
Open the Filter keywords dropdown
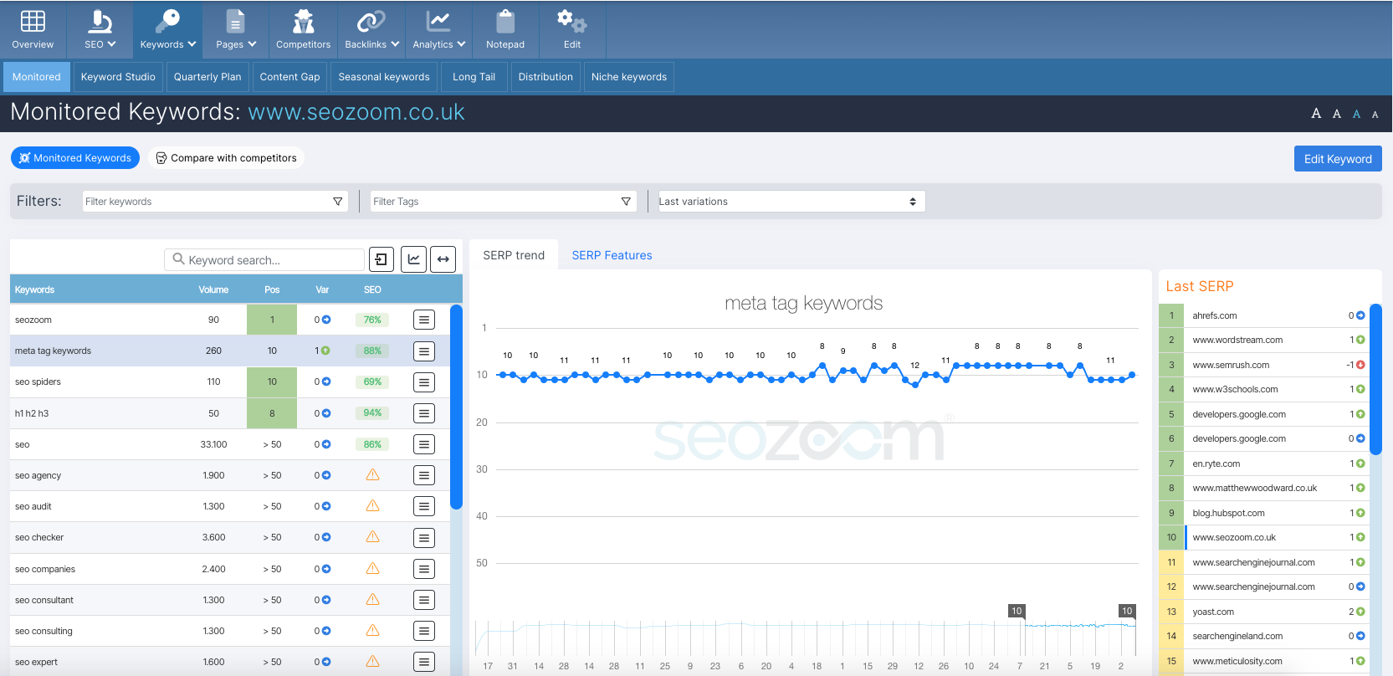pos(215,201)
